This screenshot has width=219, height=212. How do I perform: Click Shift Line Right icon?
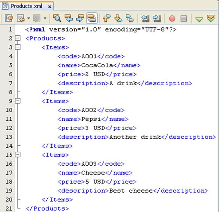click(x=157, y=18)
